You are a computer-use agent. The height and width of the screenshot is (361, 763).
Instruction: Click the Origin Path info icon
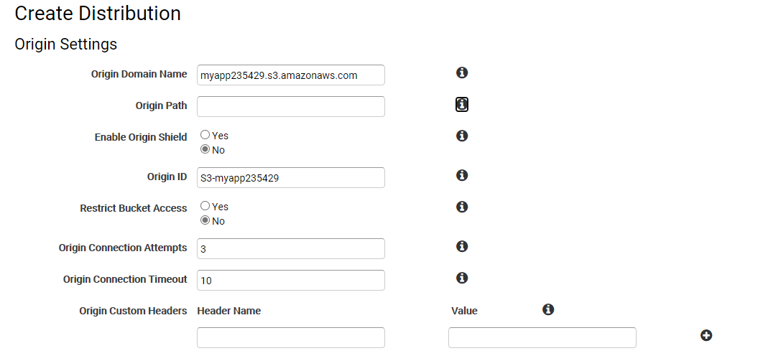462,105
